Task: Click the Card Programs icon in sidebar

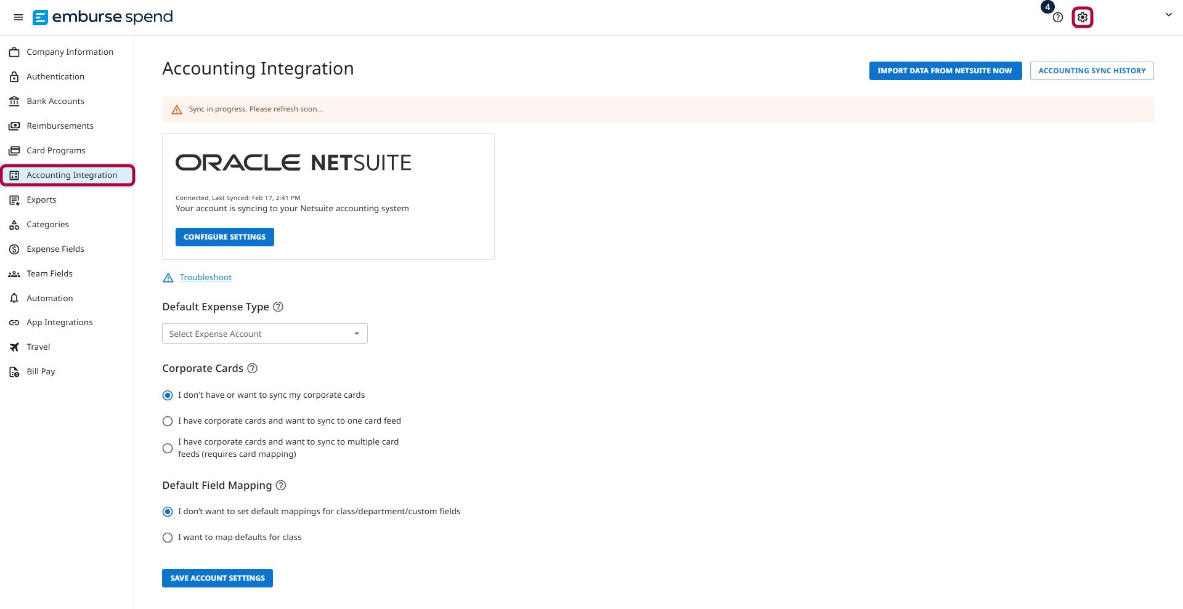Action: point(14,150)
